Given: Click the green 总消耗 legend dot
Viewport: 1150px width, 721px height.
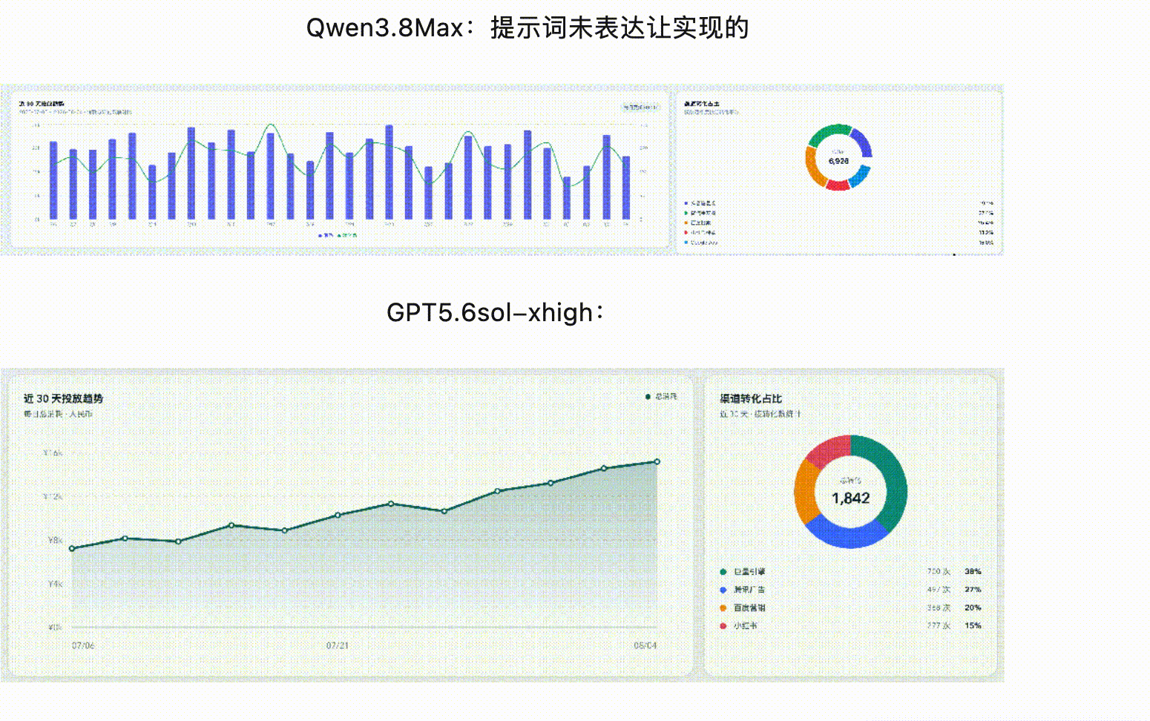Looking at the screenshot, I should click(x=648, y=397).
